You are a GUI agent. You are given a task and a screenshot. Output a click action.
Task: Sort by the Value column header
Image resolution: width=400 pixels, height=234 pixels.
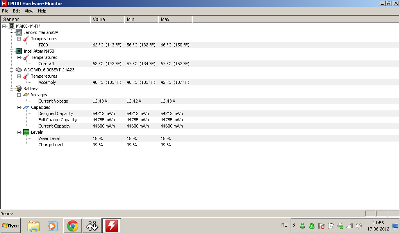107,19
